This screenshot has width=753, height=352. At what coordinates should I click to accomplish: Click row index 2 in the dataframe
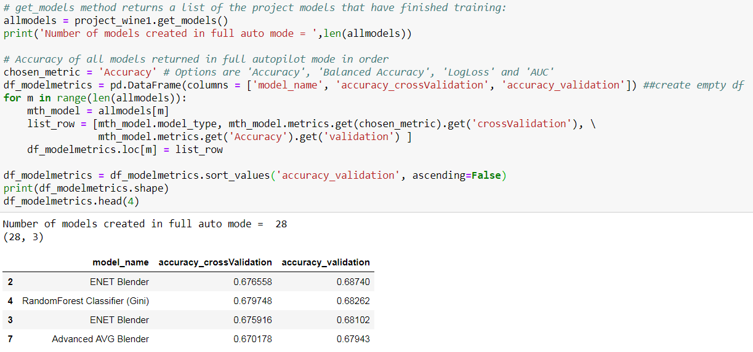10,282
